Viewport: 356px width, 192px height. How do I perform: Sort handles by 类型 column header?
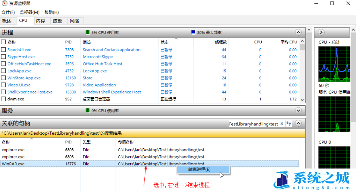pyautogui.click(x=87, y=142)
